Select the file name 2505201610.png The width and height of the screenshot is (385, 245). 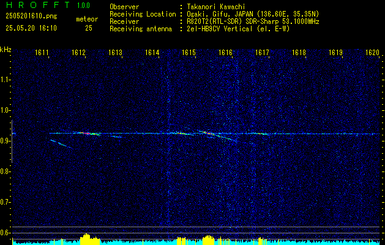point(31,17)
